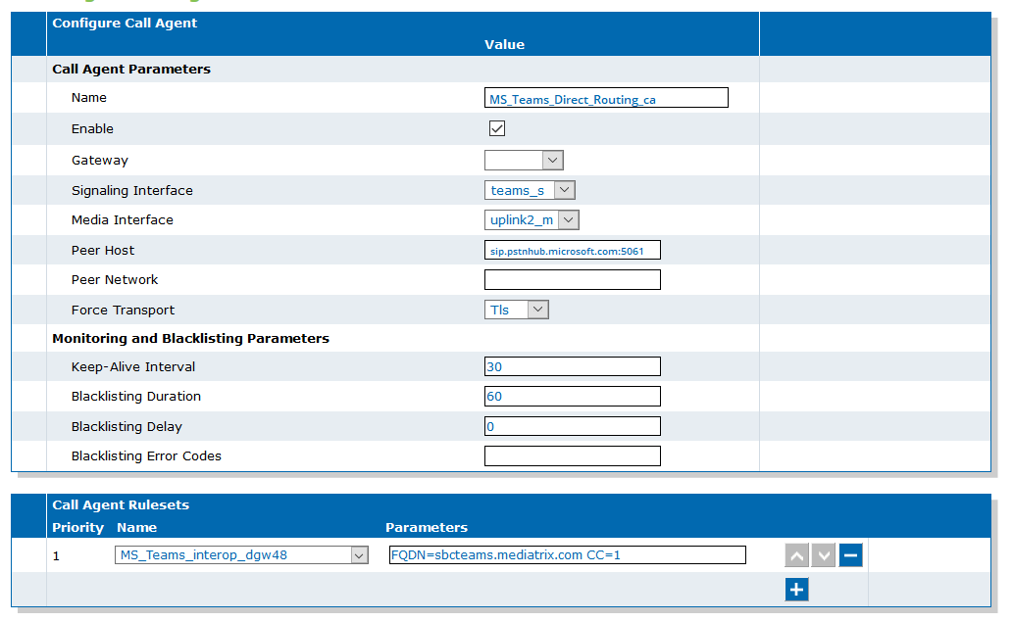This screenshot has width=1013, height=622.
Task: Open Media Interface uplink2_m dropdown
Action: 532,220
